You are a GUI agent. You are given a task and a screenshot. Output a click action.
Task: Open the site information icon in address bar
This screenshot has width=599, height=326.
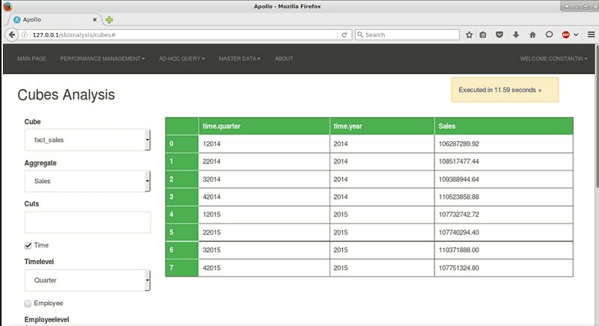pos(25,34)
